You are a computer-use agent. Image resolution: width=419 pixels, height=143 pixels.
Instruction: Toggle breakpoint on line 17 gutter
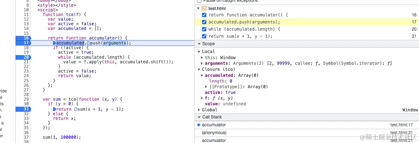pos(23,43)
